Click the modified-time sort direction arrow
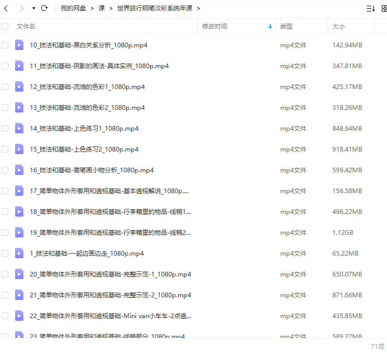The height and width of the screenshot is (352, 387). click(270, 27)
